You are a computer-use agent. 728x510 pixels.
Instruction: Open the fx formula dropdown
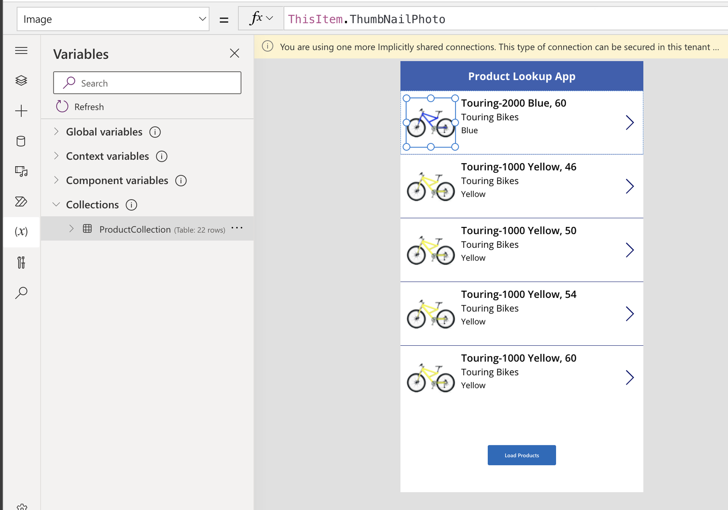[x=261, y=19]
